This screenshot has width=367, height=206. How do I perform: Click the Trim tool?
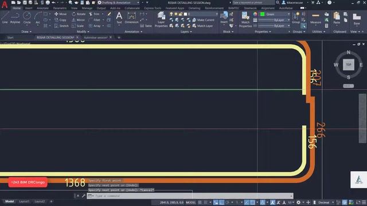[94, 14]
